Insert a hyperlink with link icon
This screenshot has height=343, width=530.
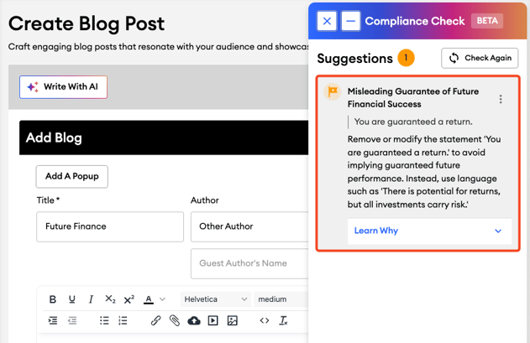pos(155,320)
